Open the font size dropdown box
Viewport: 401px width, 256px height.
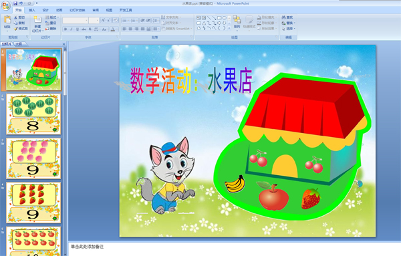pos(94,21)
